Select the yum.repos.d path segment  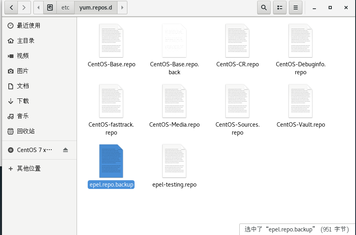96,8
